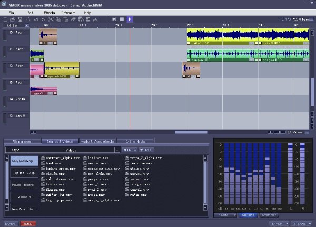The width and height of the screenshot is (316, 227).
Task: Click the video icon next to penguin.mxv
Action: (x=85, y=179)
